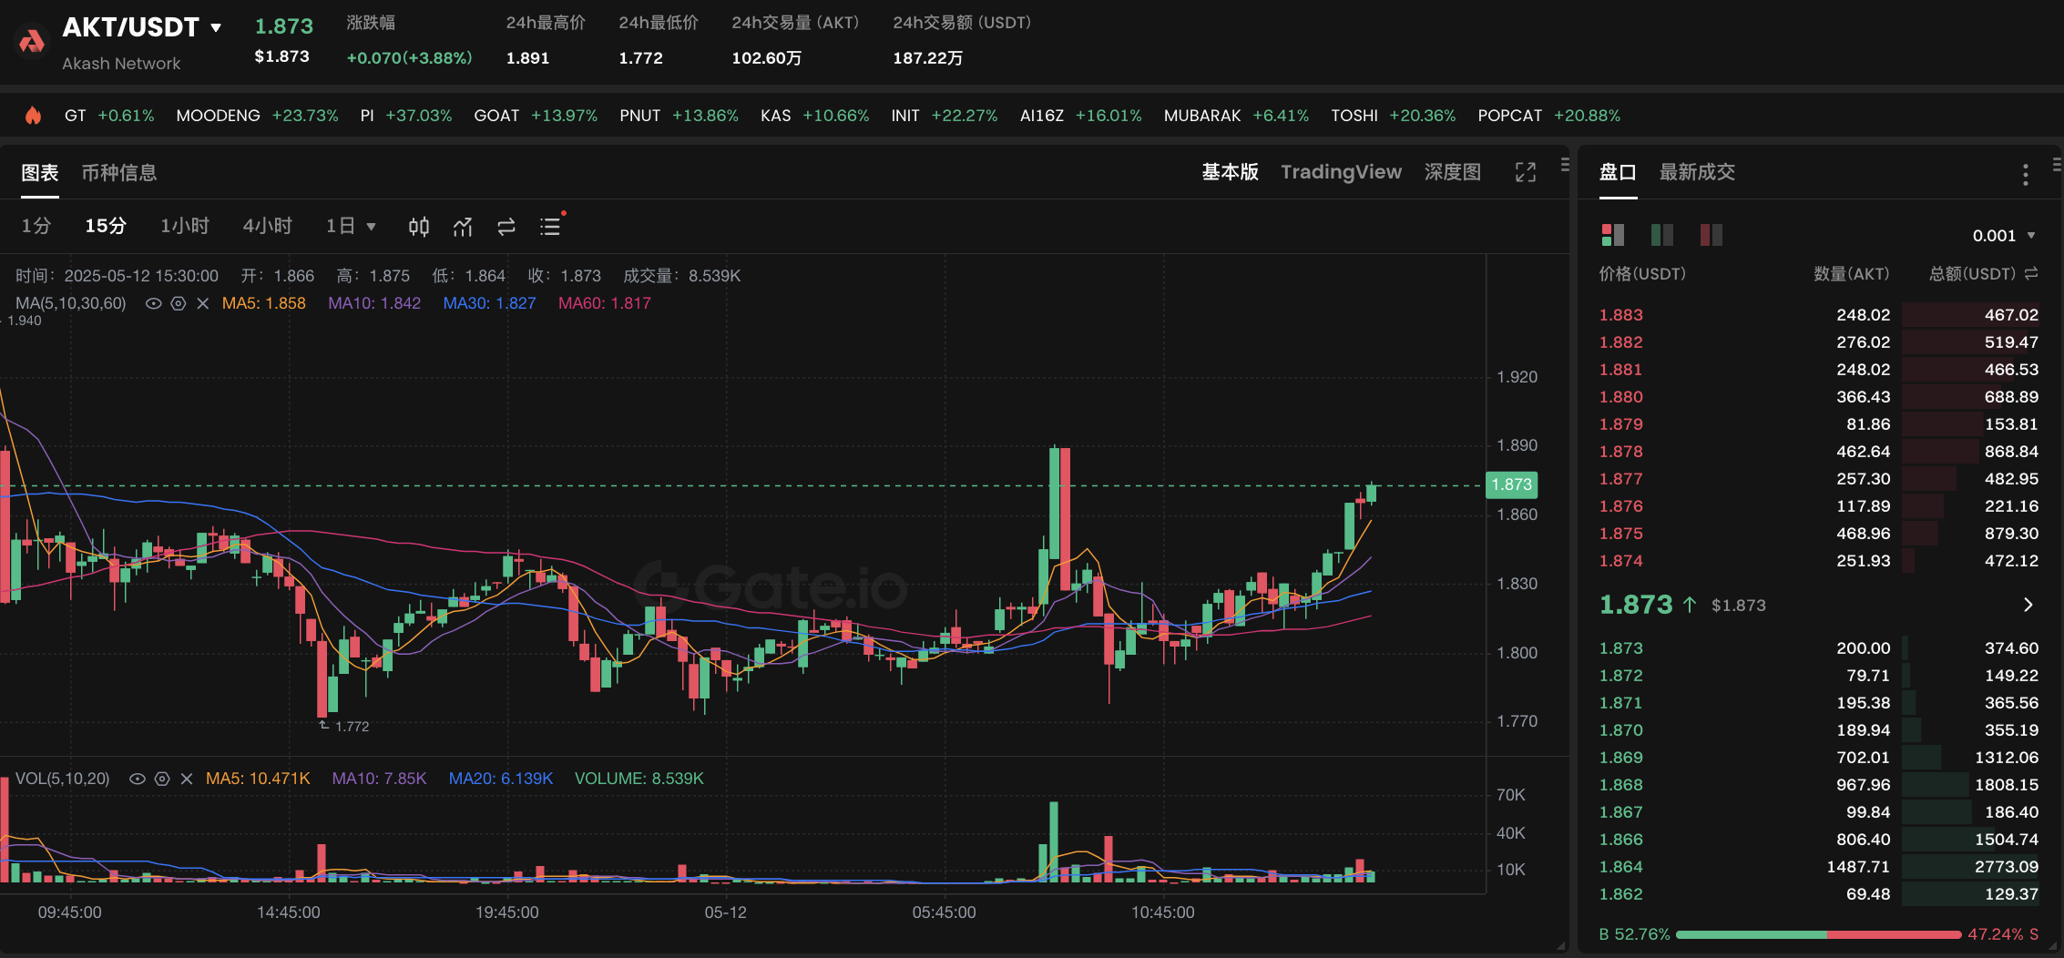Open the TOSHI ticker link
2064x958 pixels.
click(1393, 116)
